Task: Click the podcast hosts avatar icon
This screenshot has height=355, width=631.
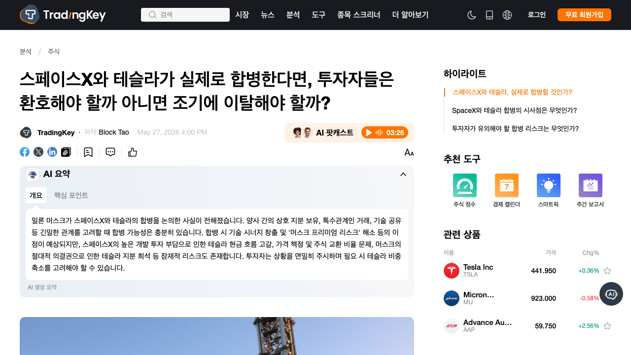Action: tap(302, 133)
